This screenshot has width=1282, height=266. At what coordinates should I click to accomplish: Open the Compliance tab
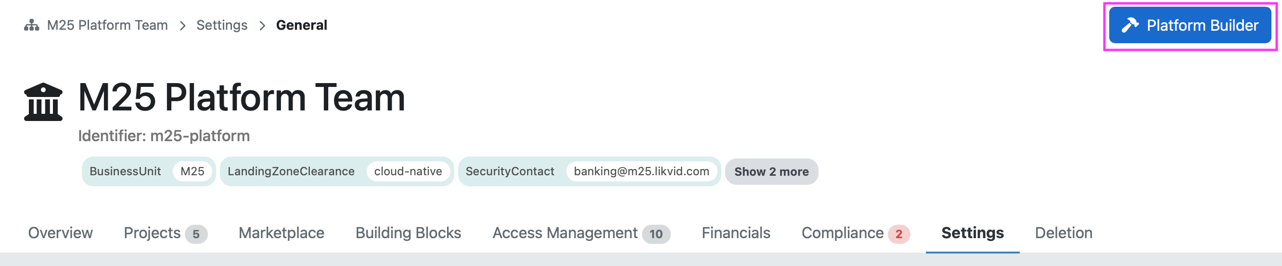pos(856,233)
